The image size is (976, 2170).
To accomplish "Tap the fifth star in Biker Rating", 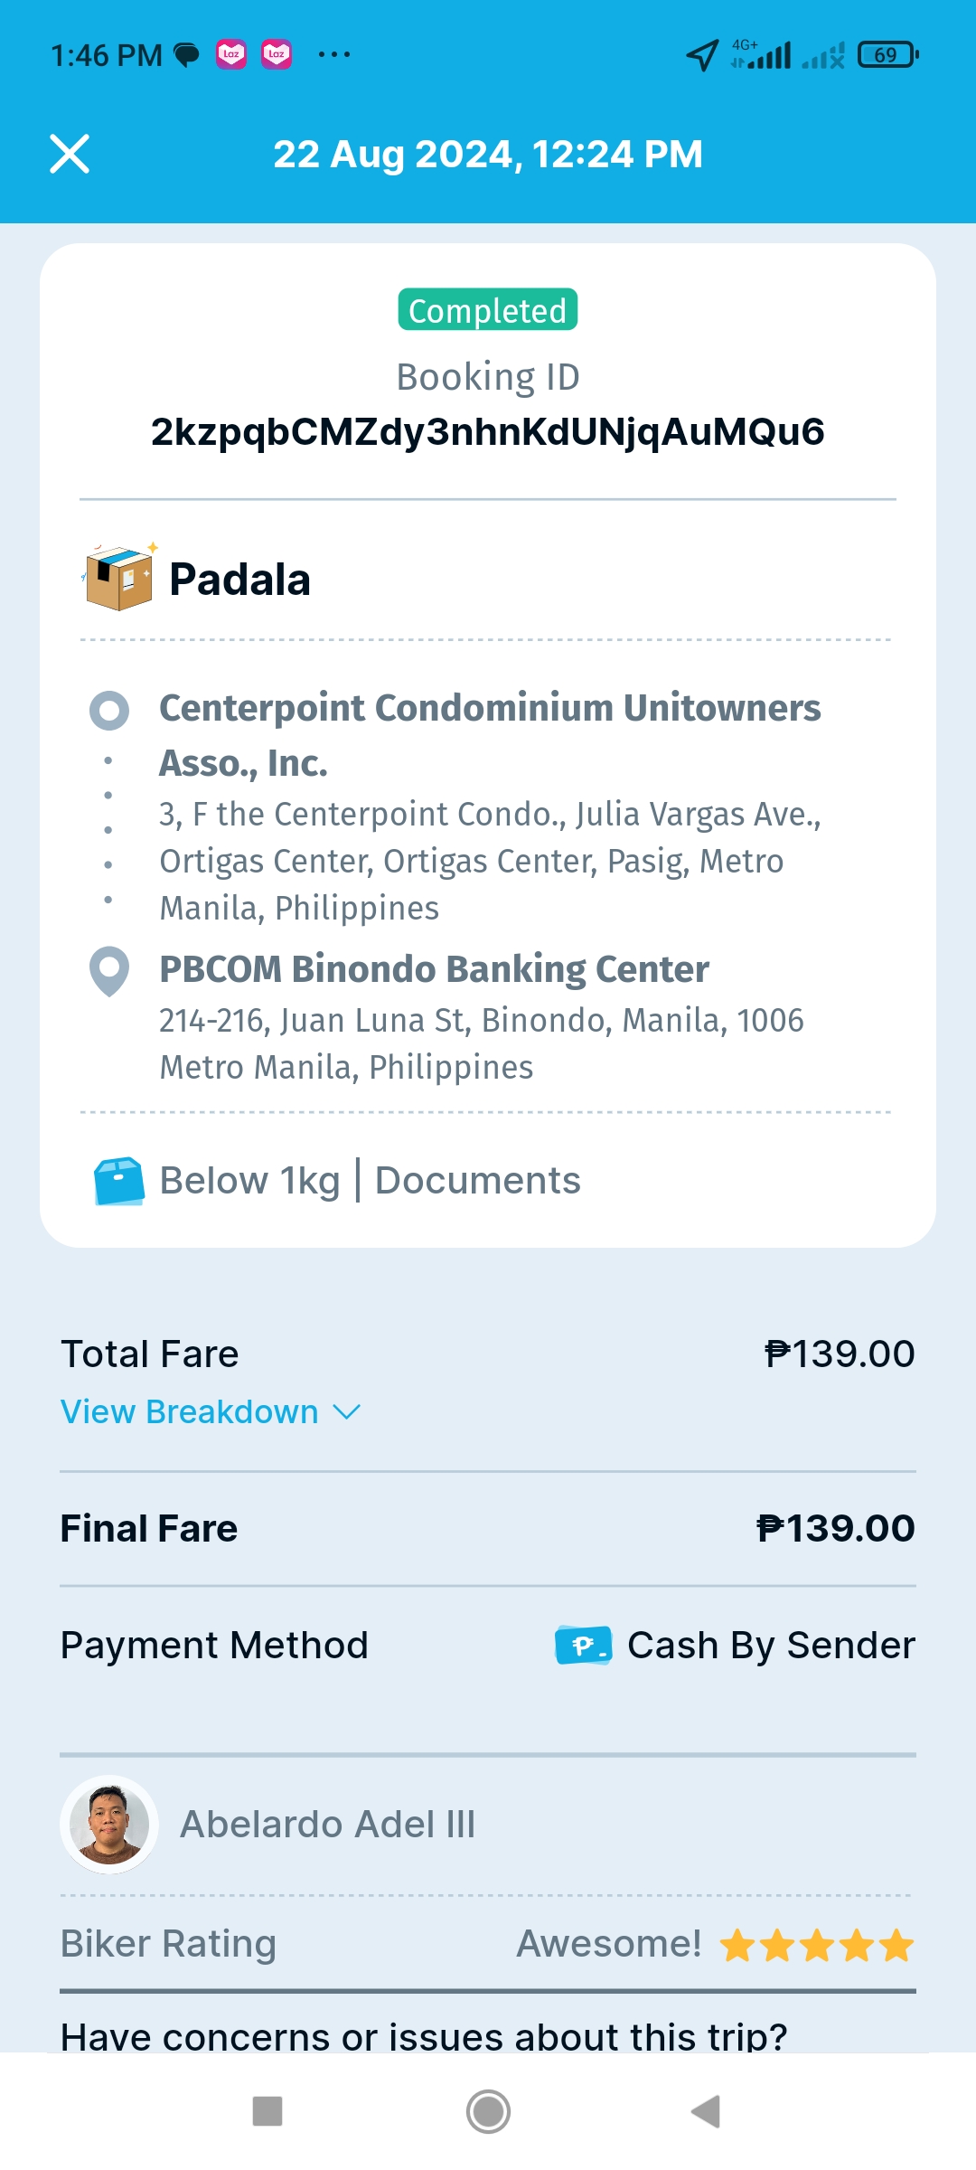I will pyautogui.click(x=896, y=1945).
